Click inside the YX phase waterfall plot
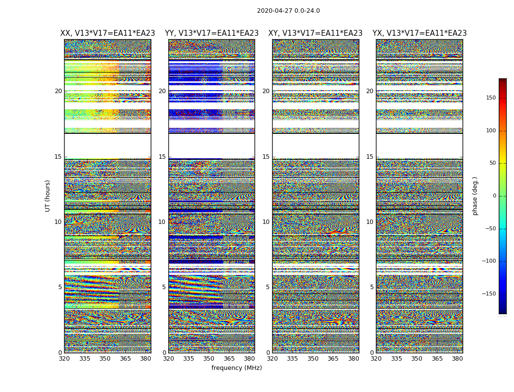Screen dimensions: 514x392 click(420, 196)
